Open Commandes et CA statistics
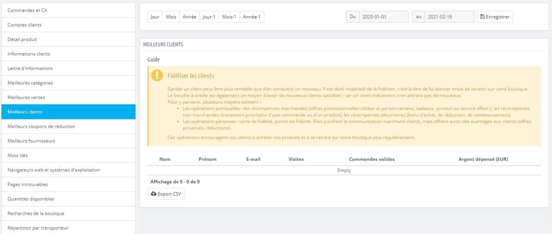552x234 pixels. pyautogui.click(x=68, y=10)
